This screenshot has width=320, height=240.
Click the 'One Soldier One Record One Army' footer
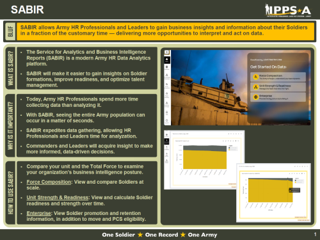tap(159, 235)
